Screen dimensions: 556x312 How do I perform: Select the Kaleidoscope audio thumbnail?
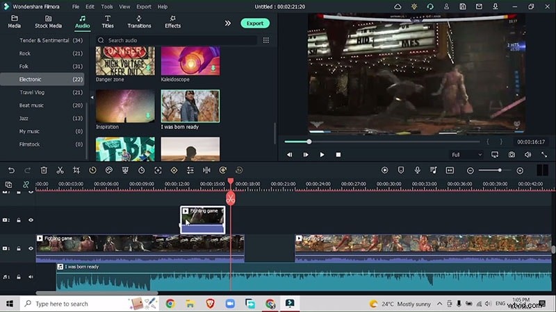pyautogui.click(x=190, y=61)
